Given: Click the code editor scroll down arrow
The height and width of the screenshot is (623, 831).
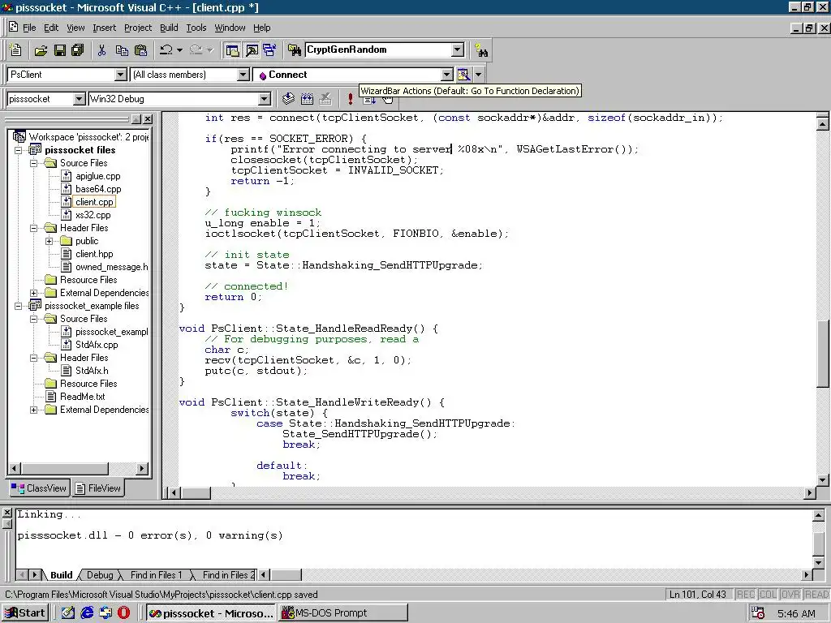Looking at the screenshot, I should (x=822, y=480).
